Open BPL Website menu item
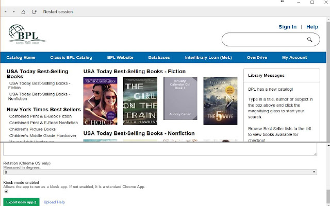Image resolution: width=330 pixels, height=206 pixels. (x=120, y=58)
